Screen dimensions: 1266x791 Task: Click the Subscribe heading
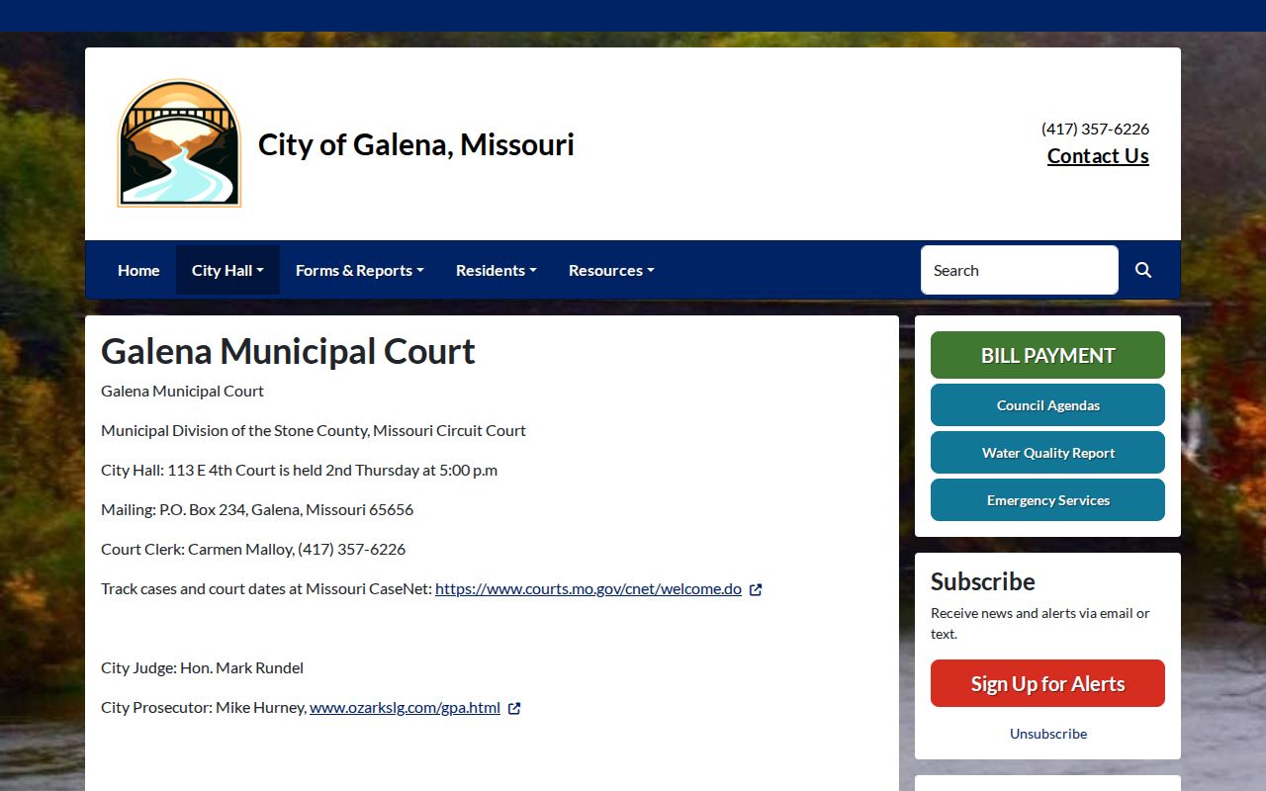pyautogui.click(x=983, y=581)
